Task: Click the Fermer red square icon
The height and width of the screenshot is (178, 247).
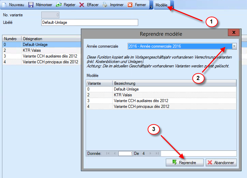Action: point(130,5)
